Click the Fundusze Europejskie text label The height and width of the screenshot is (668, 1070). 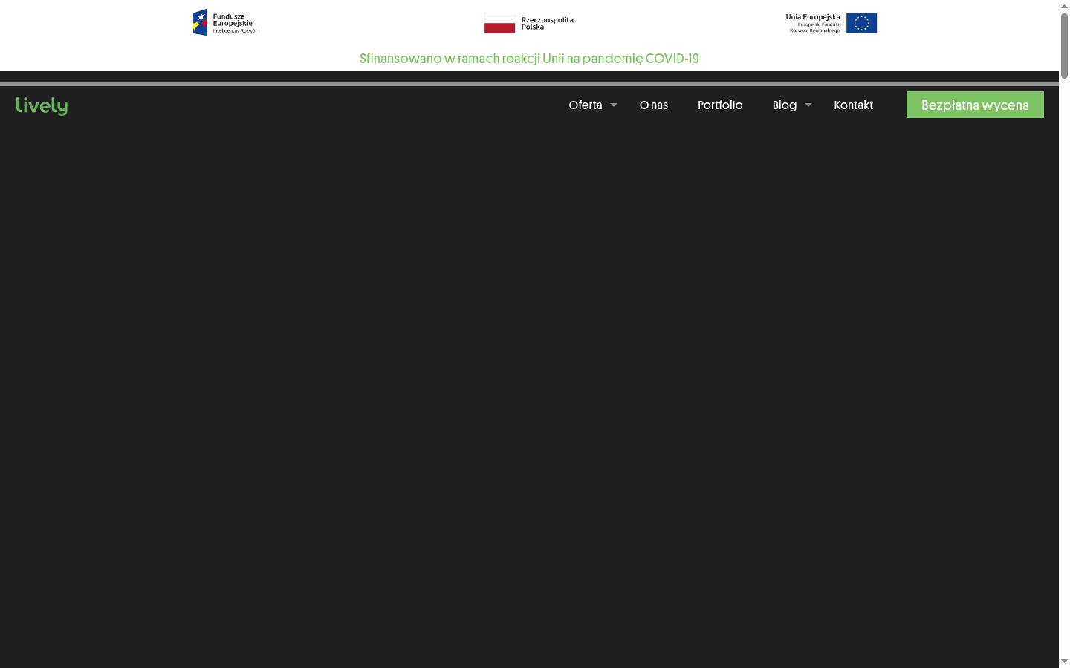[x=234, y=20]
